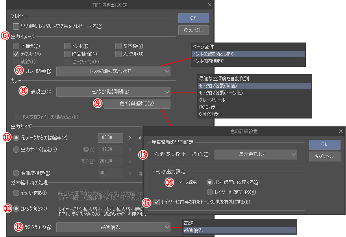The image size is (346, 237).
Task: Choose 品質優先 in rasterize list
Action: [239, 230]
